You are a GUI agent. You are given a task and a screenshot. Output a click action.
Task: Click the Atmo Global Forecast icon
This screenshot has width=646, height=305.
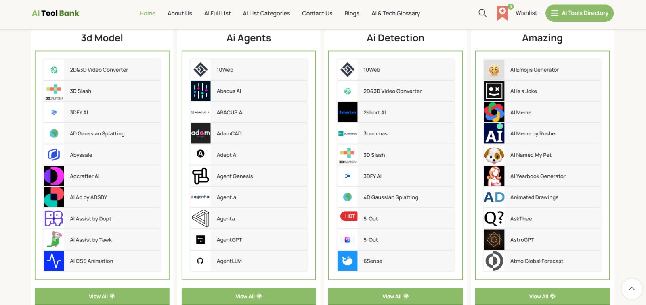pyautogui.click(x=494, y=261)
